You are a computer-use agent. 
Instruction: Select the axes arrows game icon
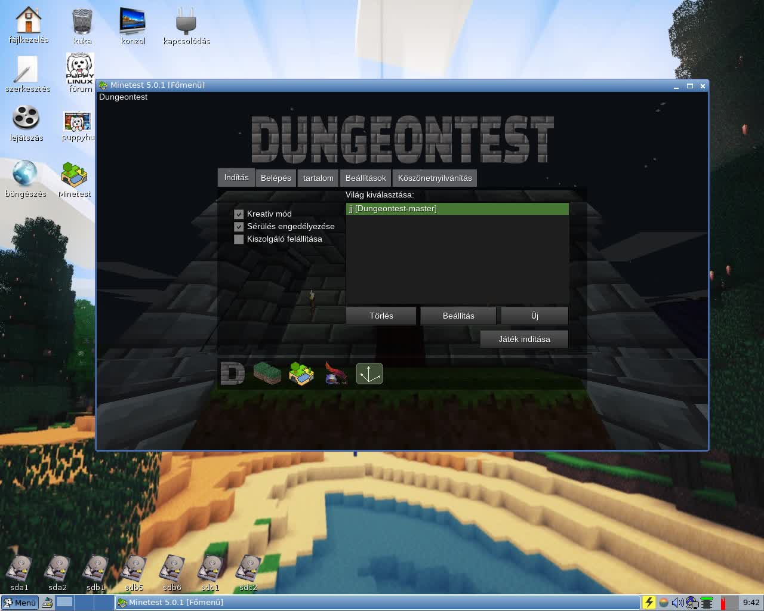(x=369, y=374)
